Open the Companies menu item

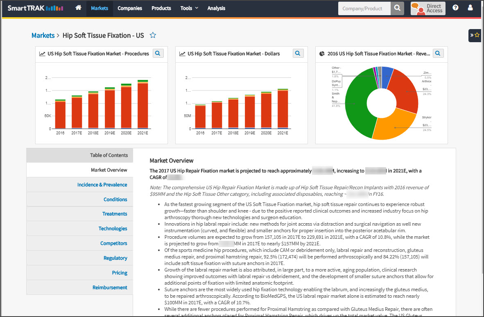tap(130, 8)
